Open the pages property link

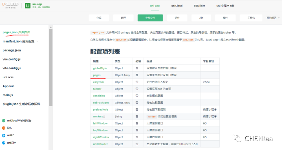(97, 75)
